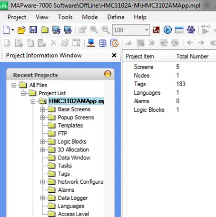
Task: Select the HMC3102AMApp project item
Action: point(76,101)
